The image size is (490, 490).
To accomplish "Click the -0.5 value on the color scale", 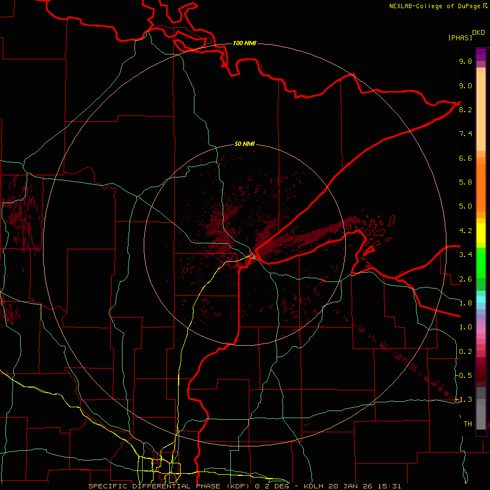I will tap(464, 375).
